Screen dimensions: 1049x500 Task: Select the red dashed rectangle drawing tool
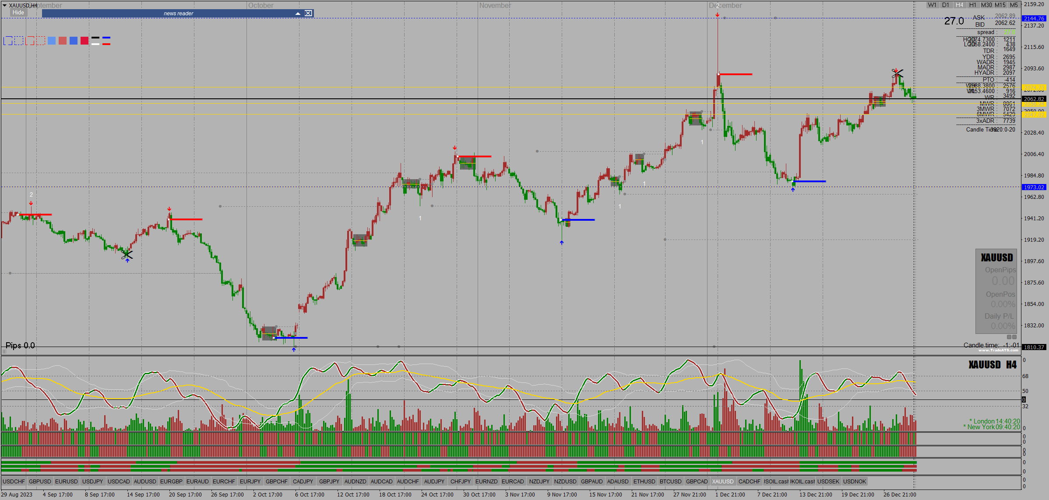tap(41, 41)
